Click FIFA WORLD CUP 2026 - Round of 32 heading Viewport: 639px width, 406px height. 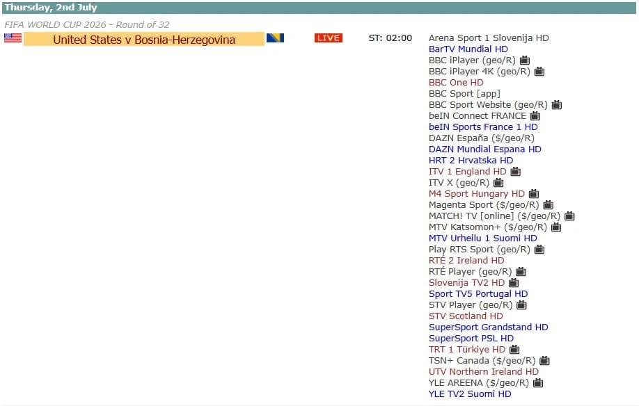(x=87, y=24)
